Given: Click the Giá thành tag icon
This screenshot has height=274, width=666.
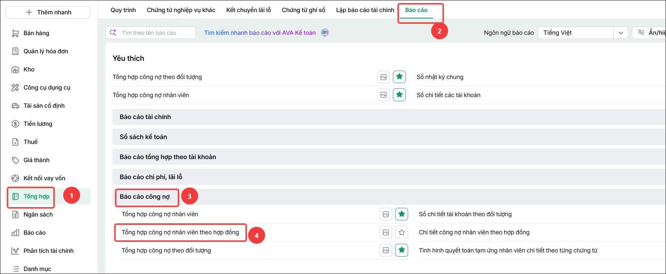Looking at the screenshot, I should 15,160.
